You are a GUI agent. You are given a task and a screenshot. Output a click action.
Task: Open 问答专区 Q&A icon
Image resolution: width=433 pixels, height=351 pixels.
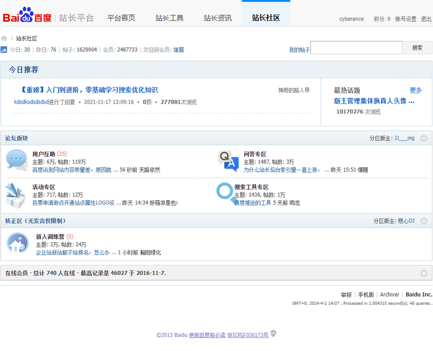[228, 161]
